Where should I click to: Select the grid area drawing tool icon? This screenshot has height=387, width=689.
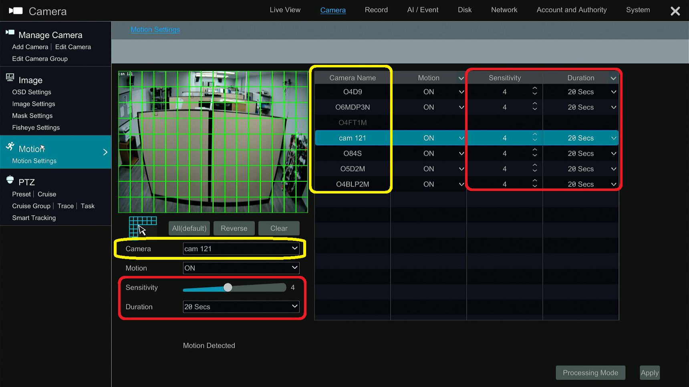pos(143,227)
